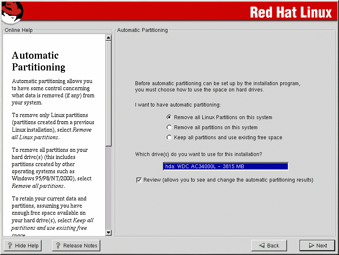Choose Remove all partitions on this system
The height and width of the screenshot is (255, 339).
click(x=169, y=127)
